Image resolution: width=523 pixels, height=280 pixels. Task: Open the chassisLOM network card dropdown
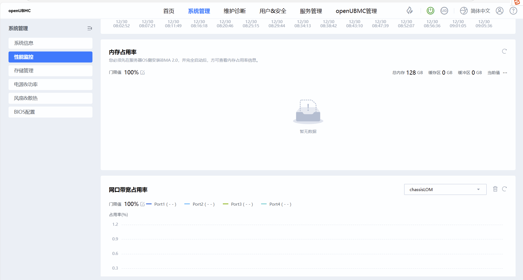click(445, 189)
